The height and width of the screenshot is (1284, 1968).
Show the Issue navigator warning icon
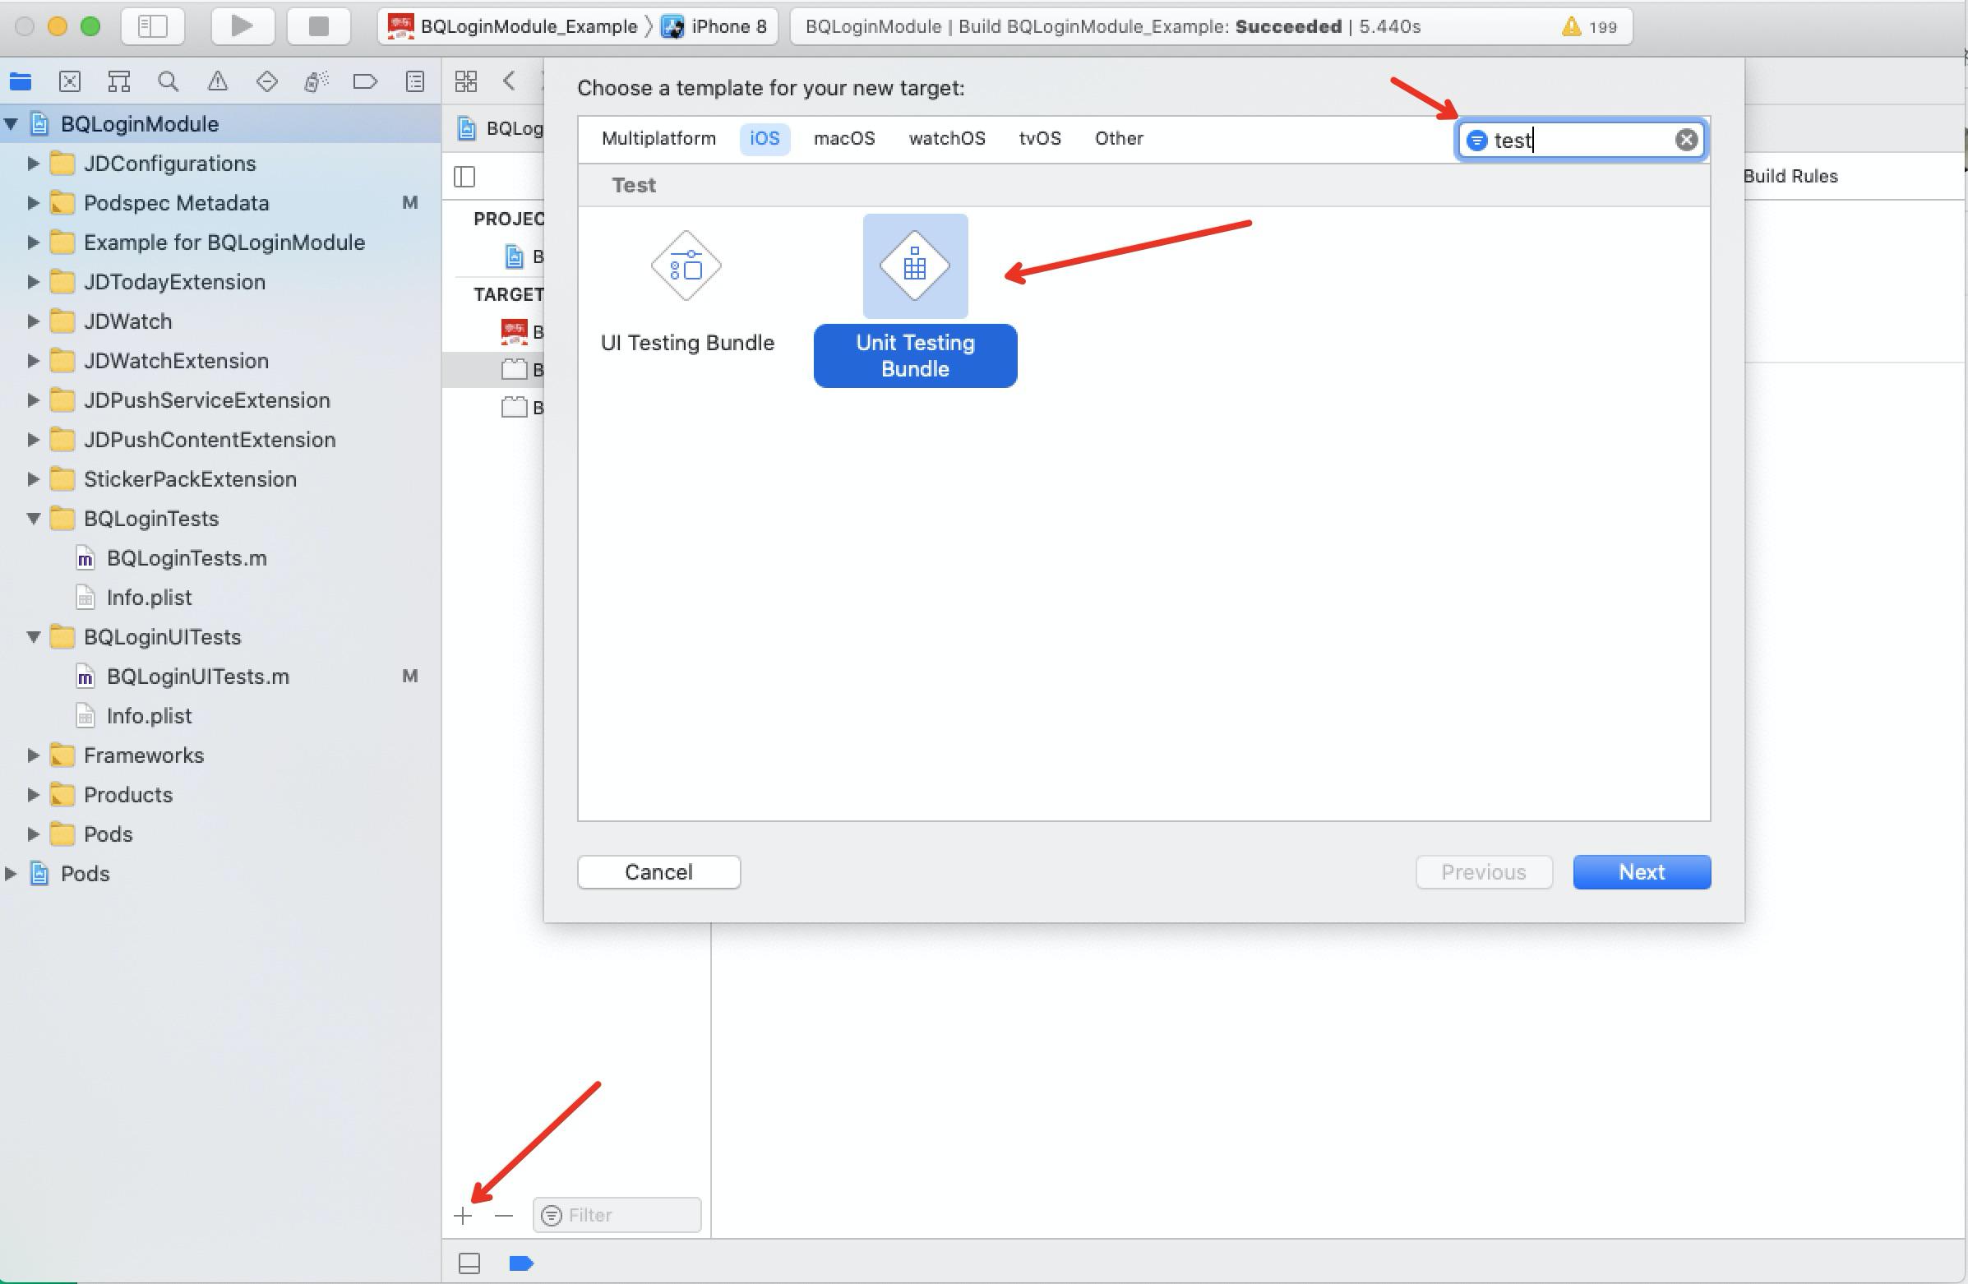[x=218, y=81]
